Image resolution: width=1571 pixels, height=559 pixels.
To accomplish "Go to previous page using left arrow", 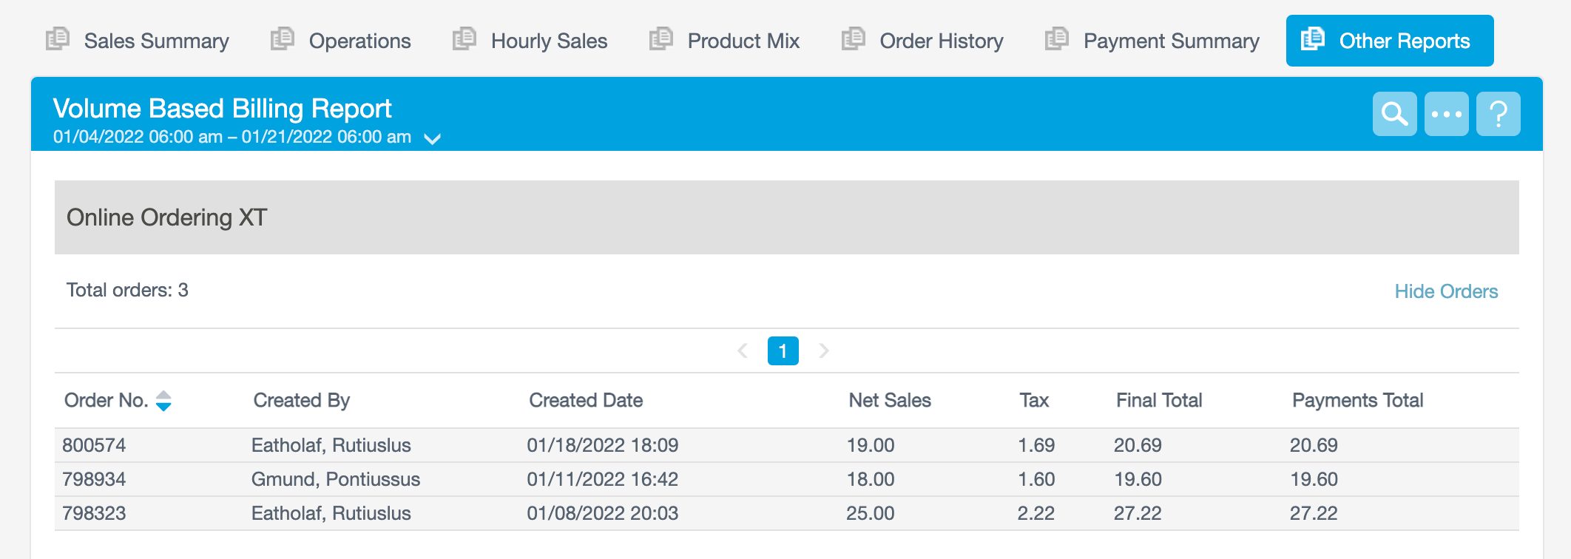I will pos(743,350).
